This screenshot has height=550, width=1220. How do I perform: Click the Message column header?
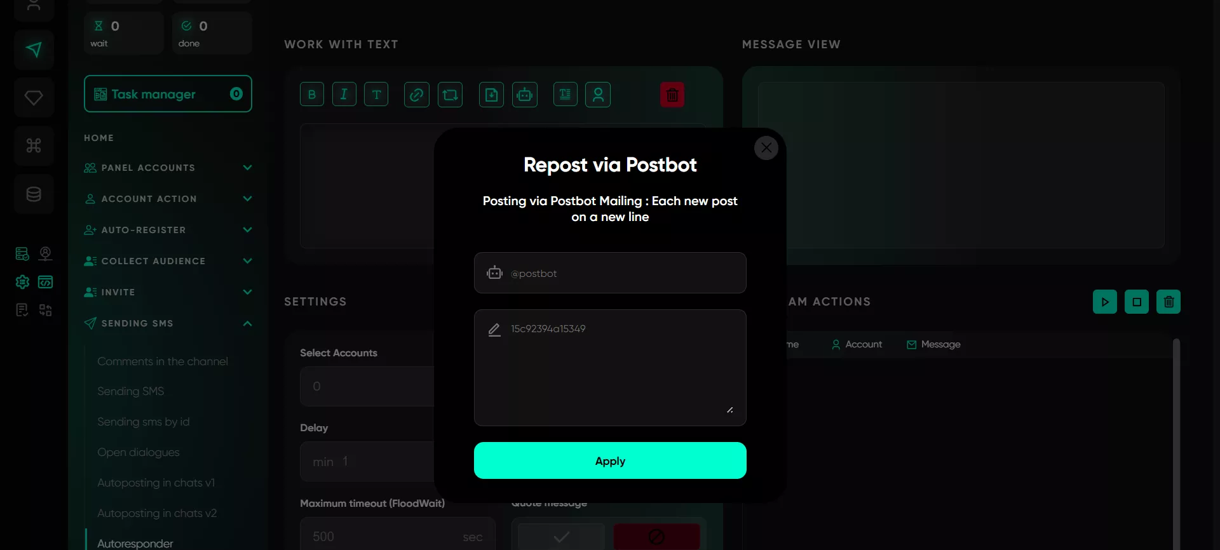tap(934, 344)
